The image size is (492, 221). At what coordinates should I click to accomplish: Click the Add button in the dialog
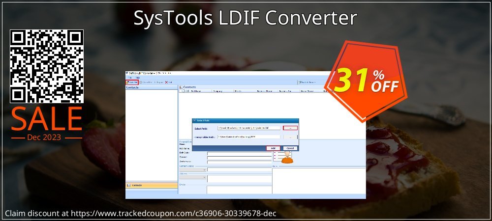click(x=273, y=148)
